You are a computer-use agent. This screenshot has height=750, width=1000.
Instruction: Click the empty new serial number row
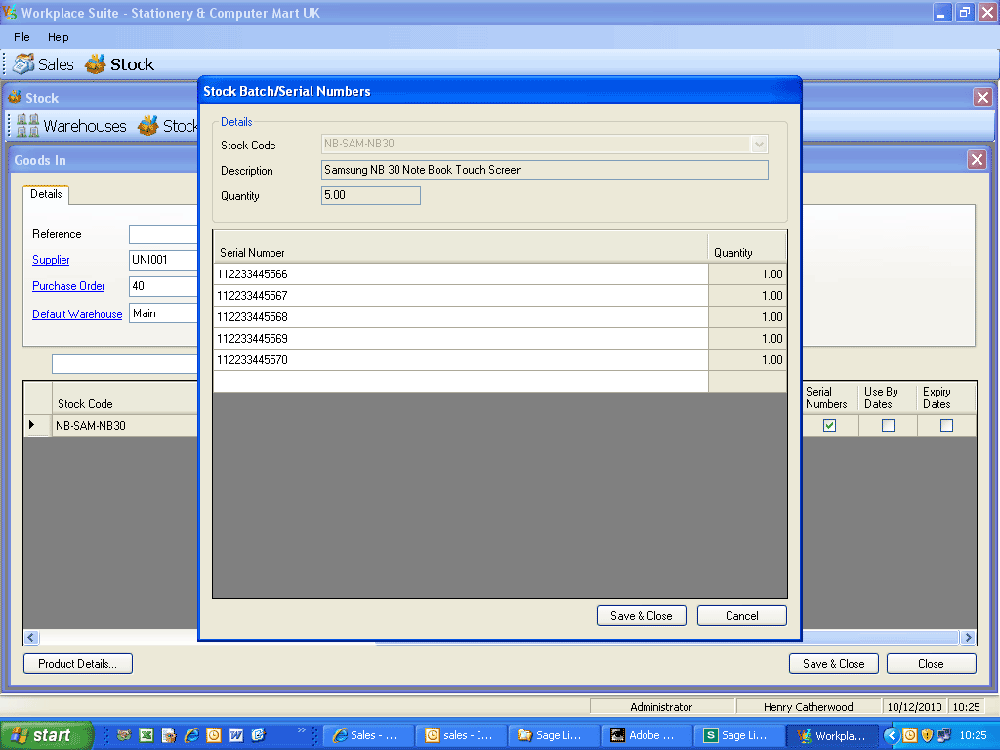coord(461,382)
